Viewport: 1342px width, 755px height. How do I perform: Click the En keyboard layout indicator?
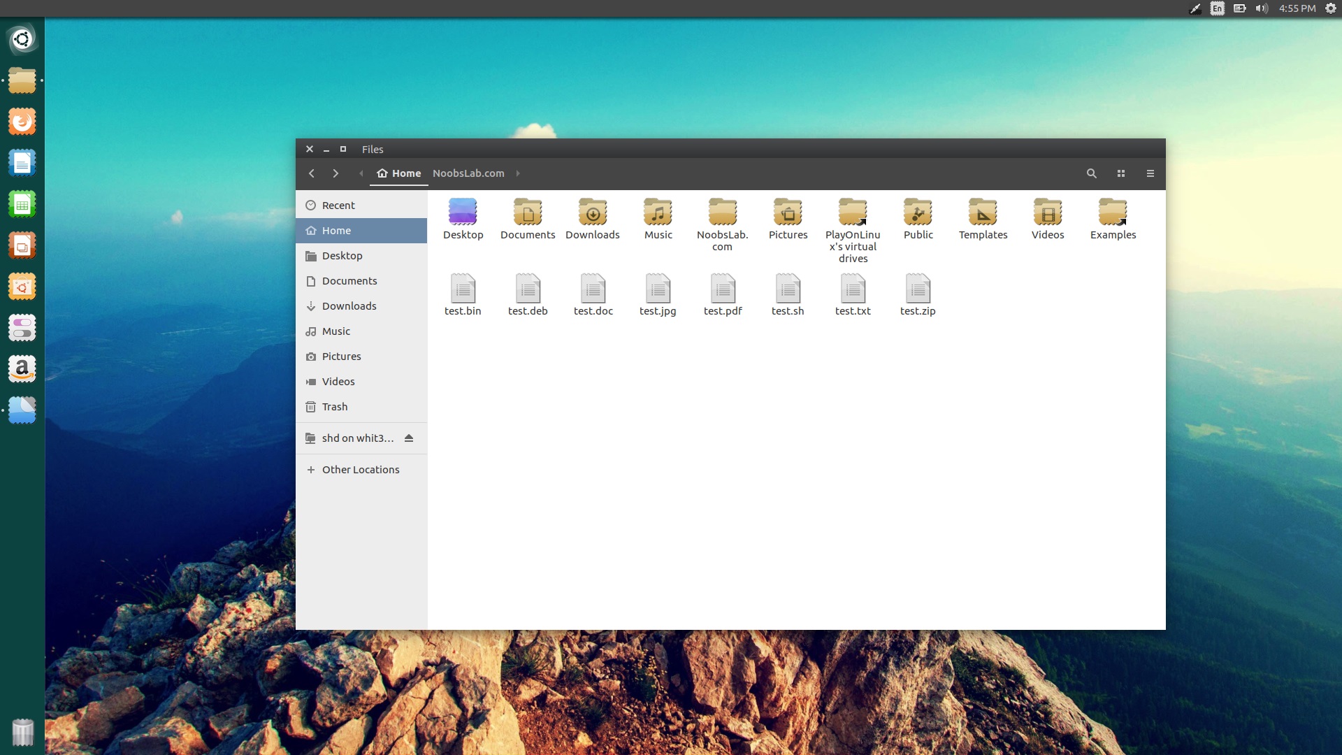point(1217,8)
